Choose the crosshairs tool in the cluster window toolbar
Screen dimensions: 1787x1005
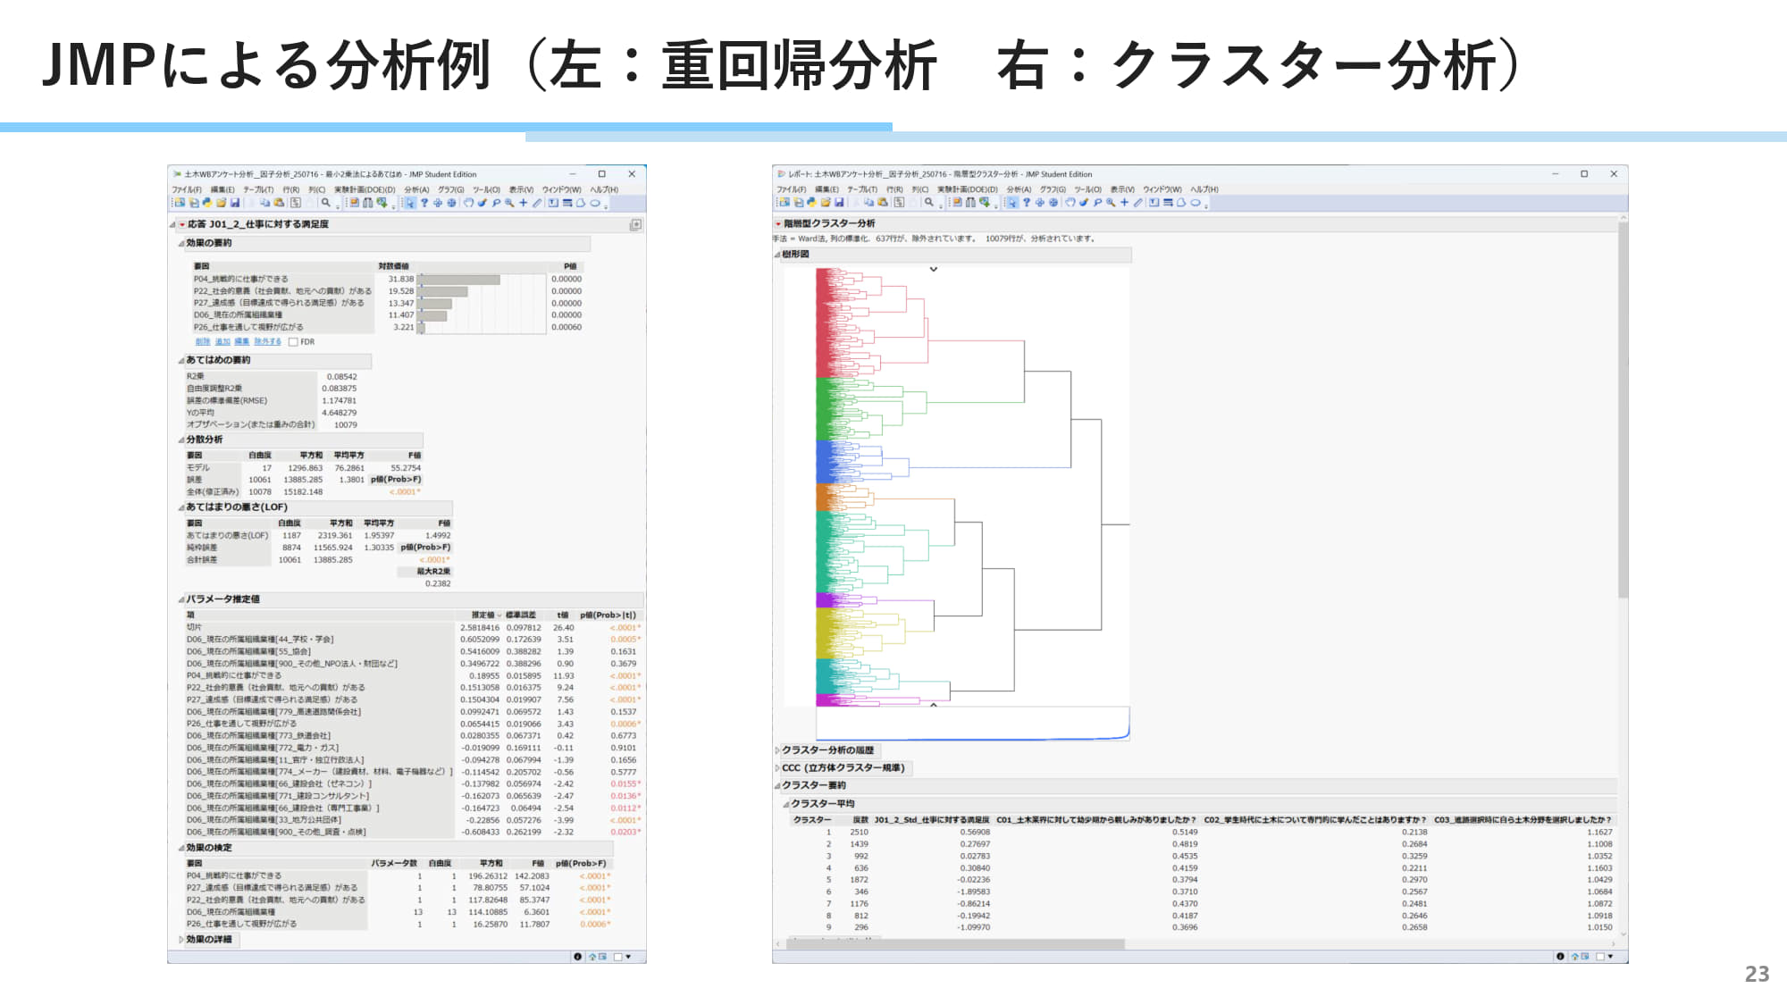[x=1125, y=203]
